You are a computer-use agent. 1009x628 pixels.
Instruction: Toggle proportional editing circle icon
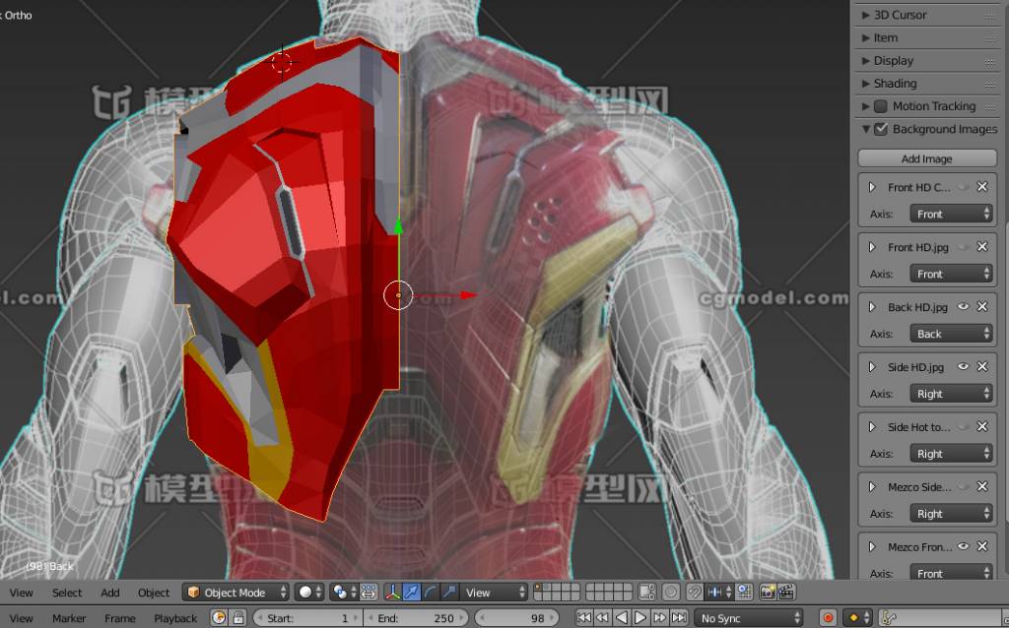pos(671,592)
